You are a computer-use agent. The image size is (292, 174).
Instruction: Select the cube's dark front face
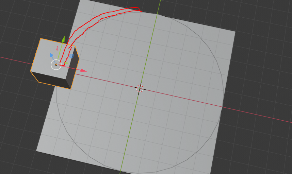(x=51, y=80)
